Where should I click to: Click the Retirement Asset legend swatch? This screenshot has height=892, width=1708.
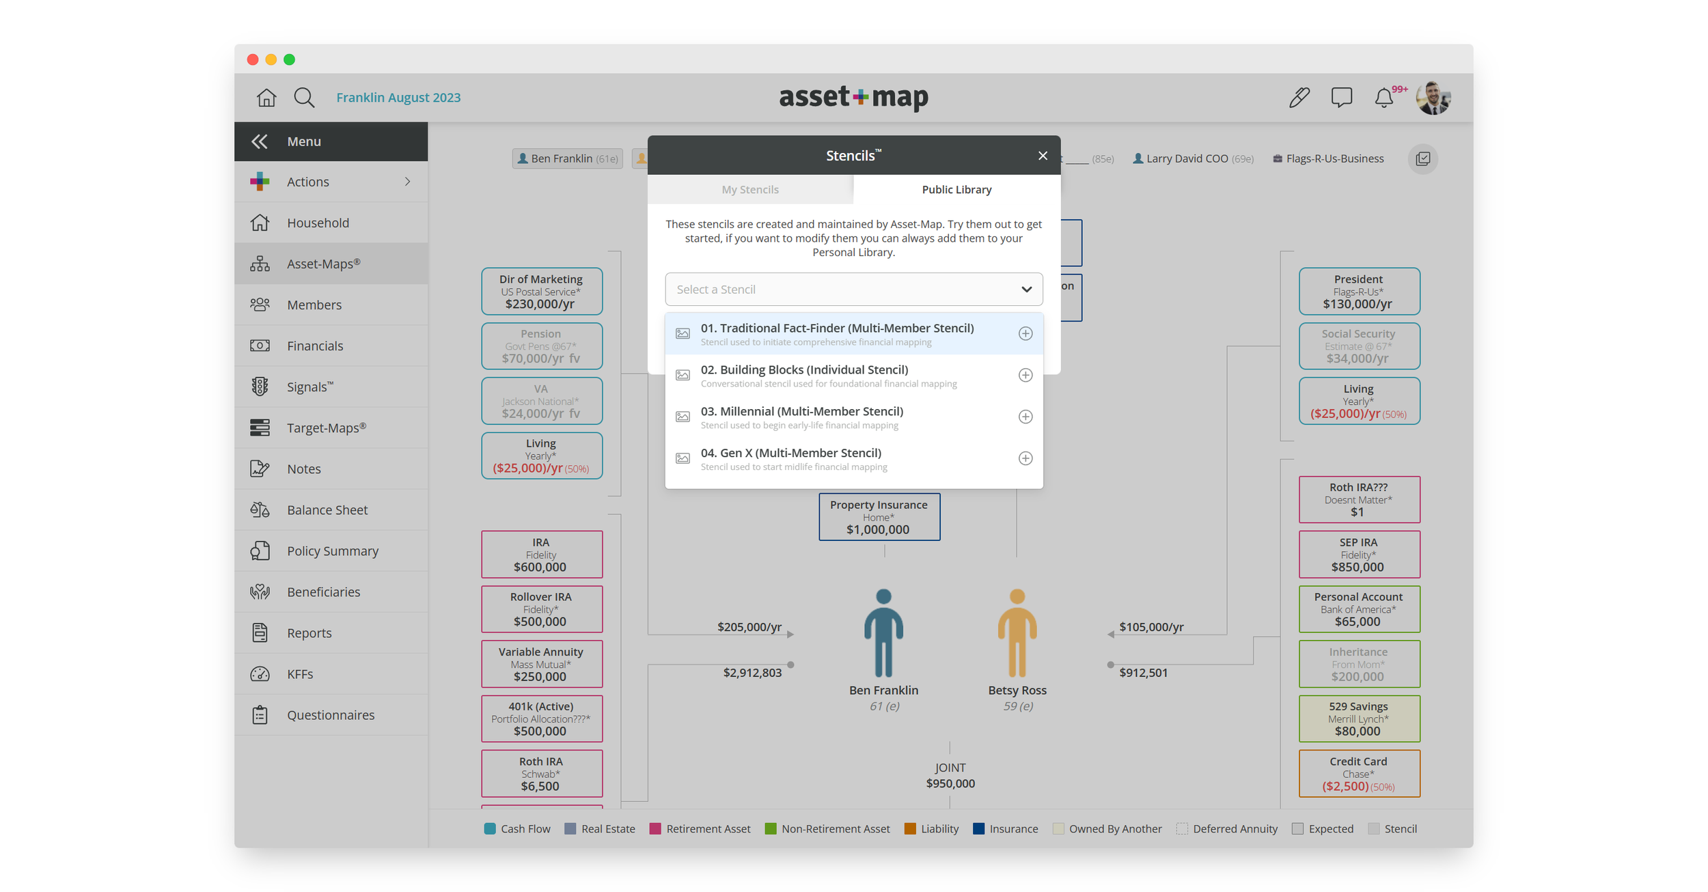point(655,828)
